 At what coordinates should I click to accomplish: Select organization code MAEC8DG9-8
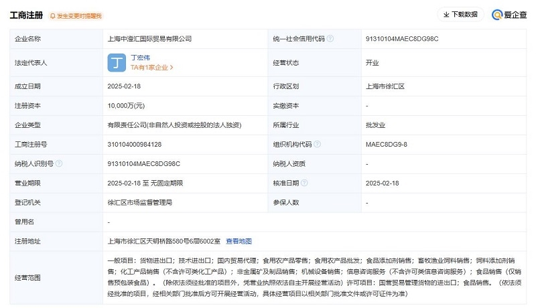click(387, 145)
